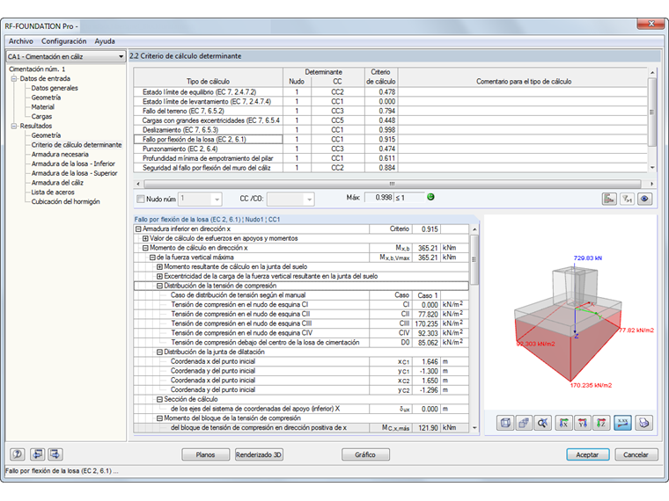
Task: Click the Renderizado 3D button
Action: [x=259, y=454]
